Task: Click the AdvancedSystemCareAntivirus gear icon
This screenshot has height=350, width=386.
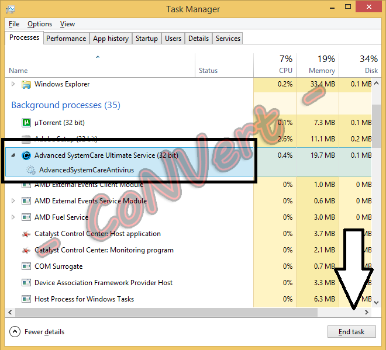Action: click(x=31, y=170)
